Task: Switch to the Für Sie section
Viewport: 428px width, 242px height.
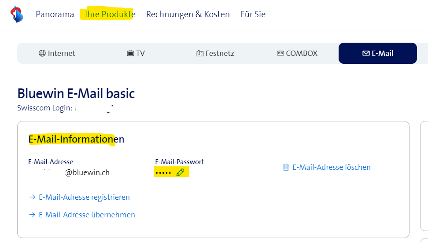Action: [253, 15]
